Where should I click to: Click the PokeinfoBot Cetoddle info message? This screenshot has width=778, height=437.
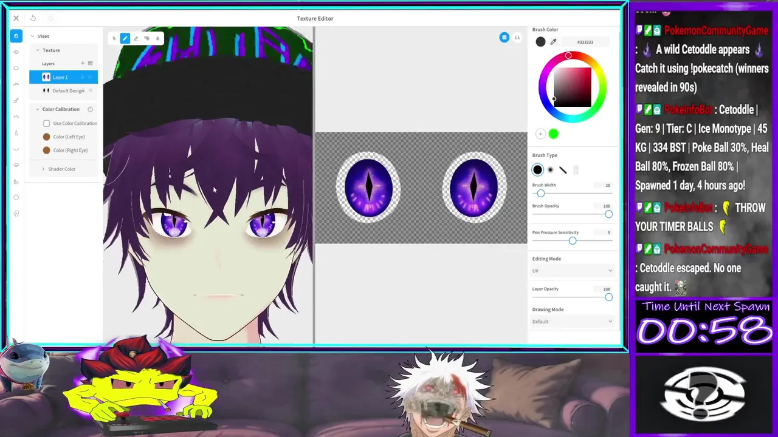(x=702, y=147)
